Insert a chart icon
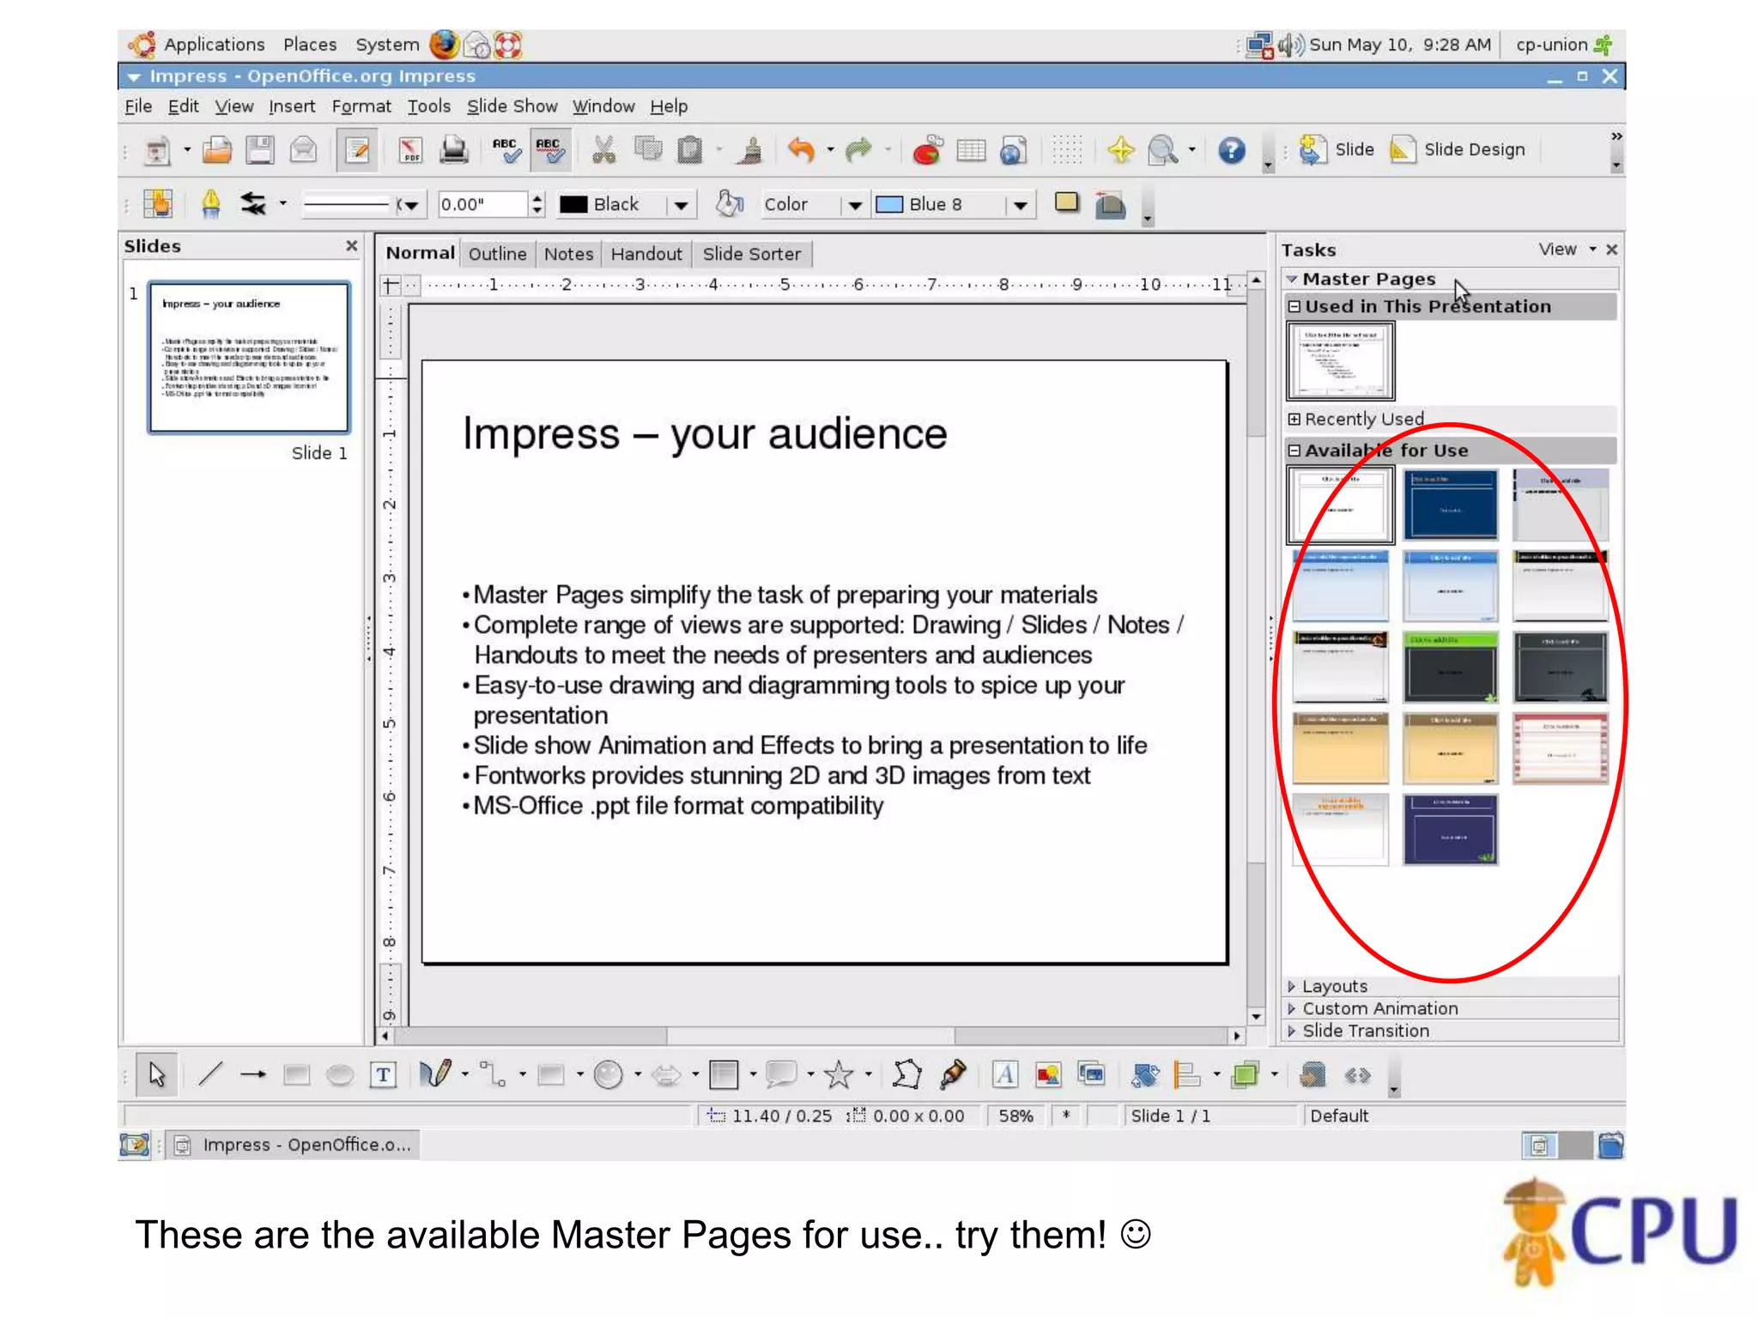 pos(927,150)
